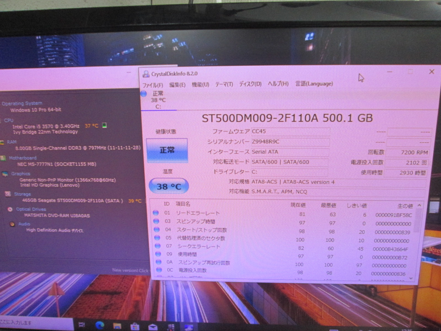Open the ファイル(F) menu
Screen dimensions: 441x331
point(153,85)
